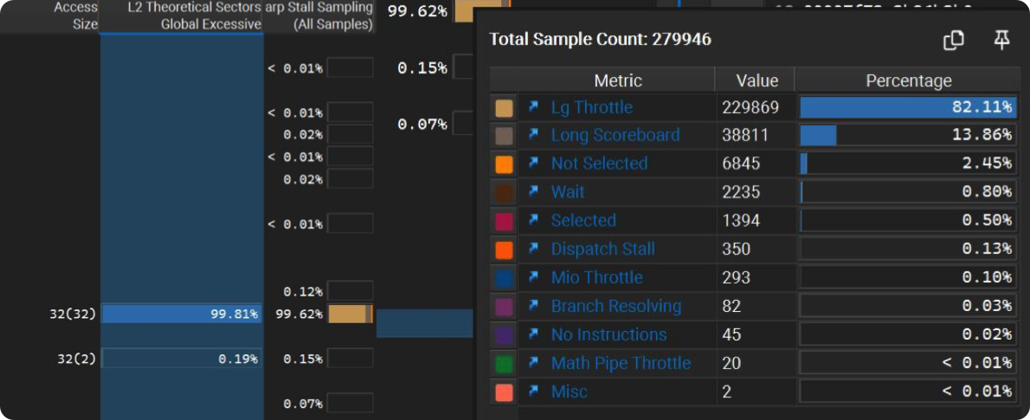Viewport: 1030px width, 420px height.
Task: Click the green Math Pipe Throttle swatch
Action: click(x=504, y=364)
